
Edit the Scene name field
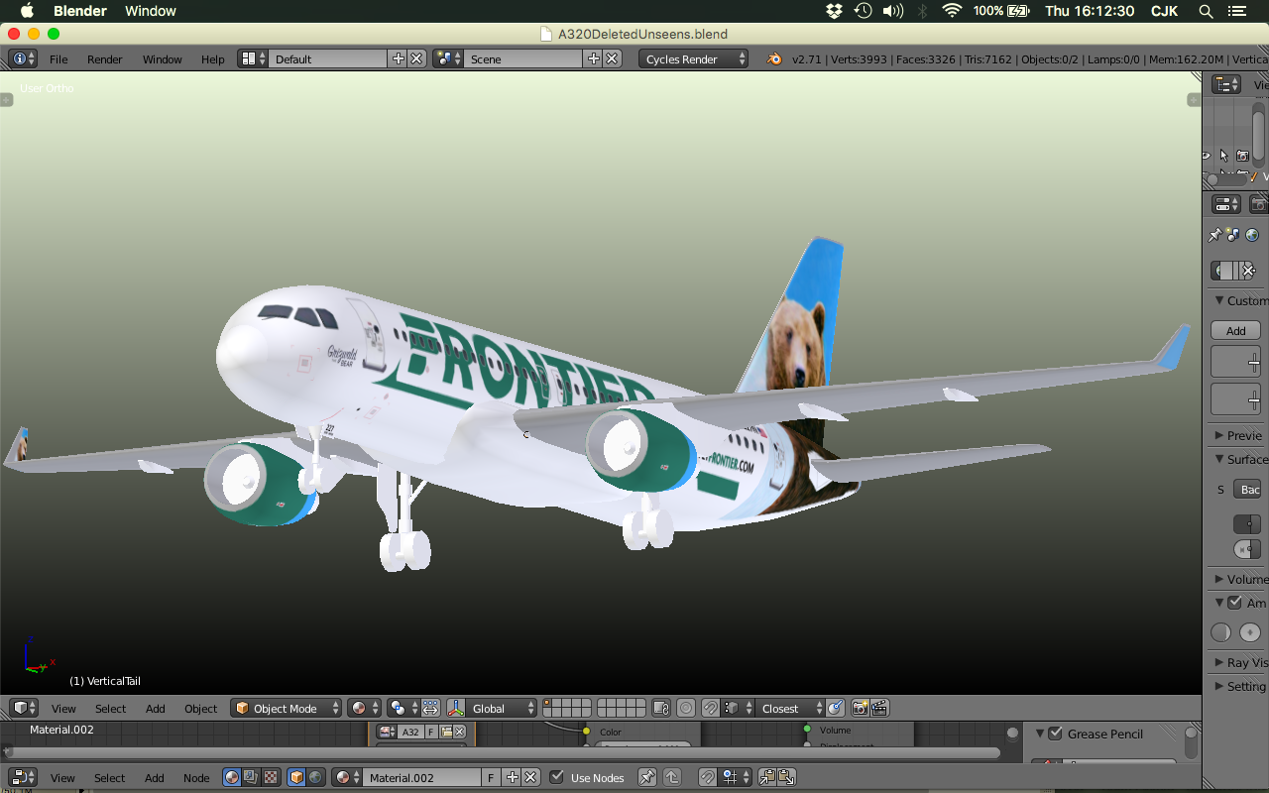tap(523, 58)
